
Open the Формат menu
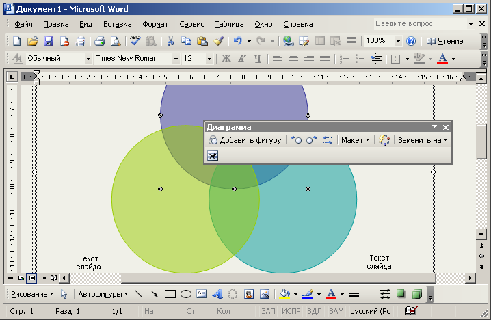(x=155, y=24)
